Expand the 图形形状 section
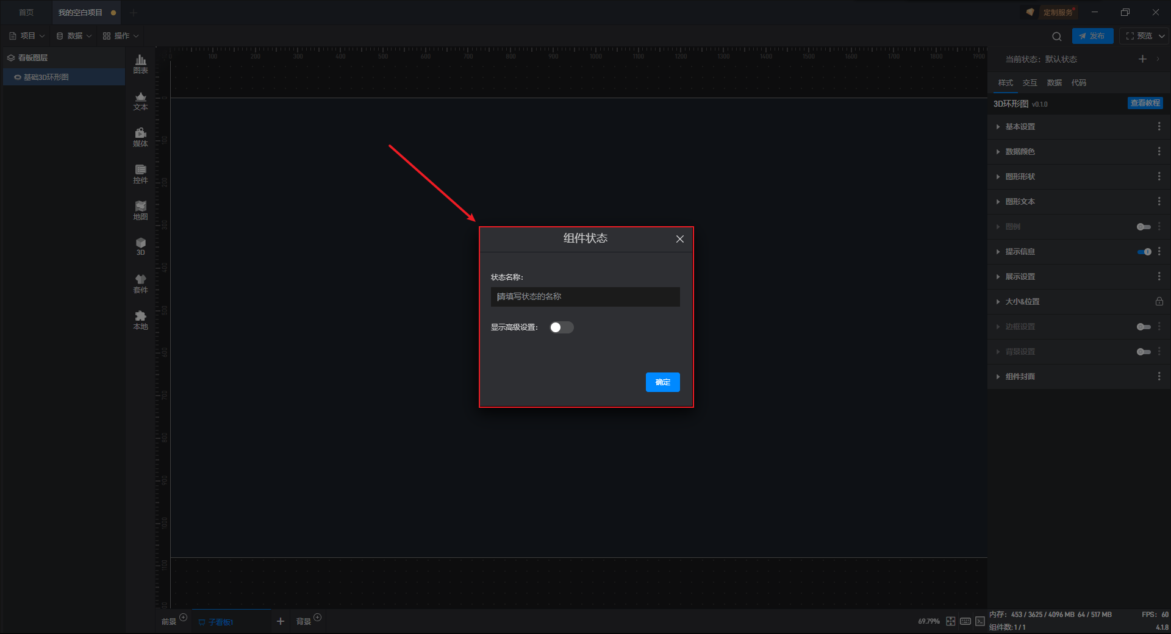 [998, 177]
